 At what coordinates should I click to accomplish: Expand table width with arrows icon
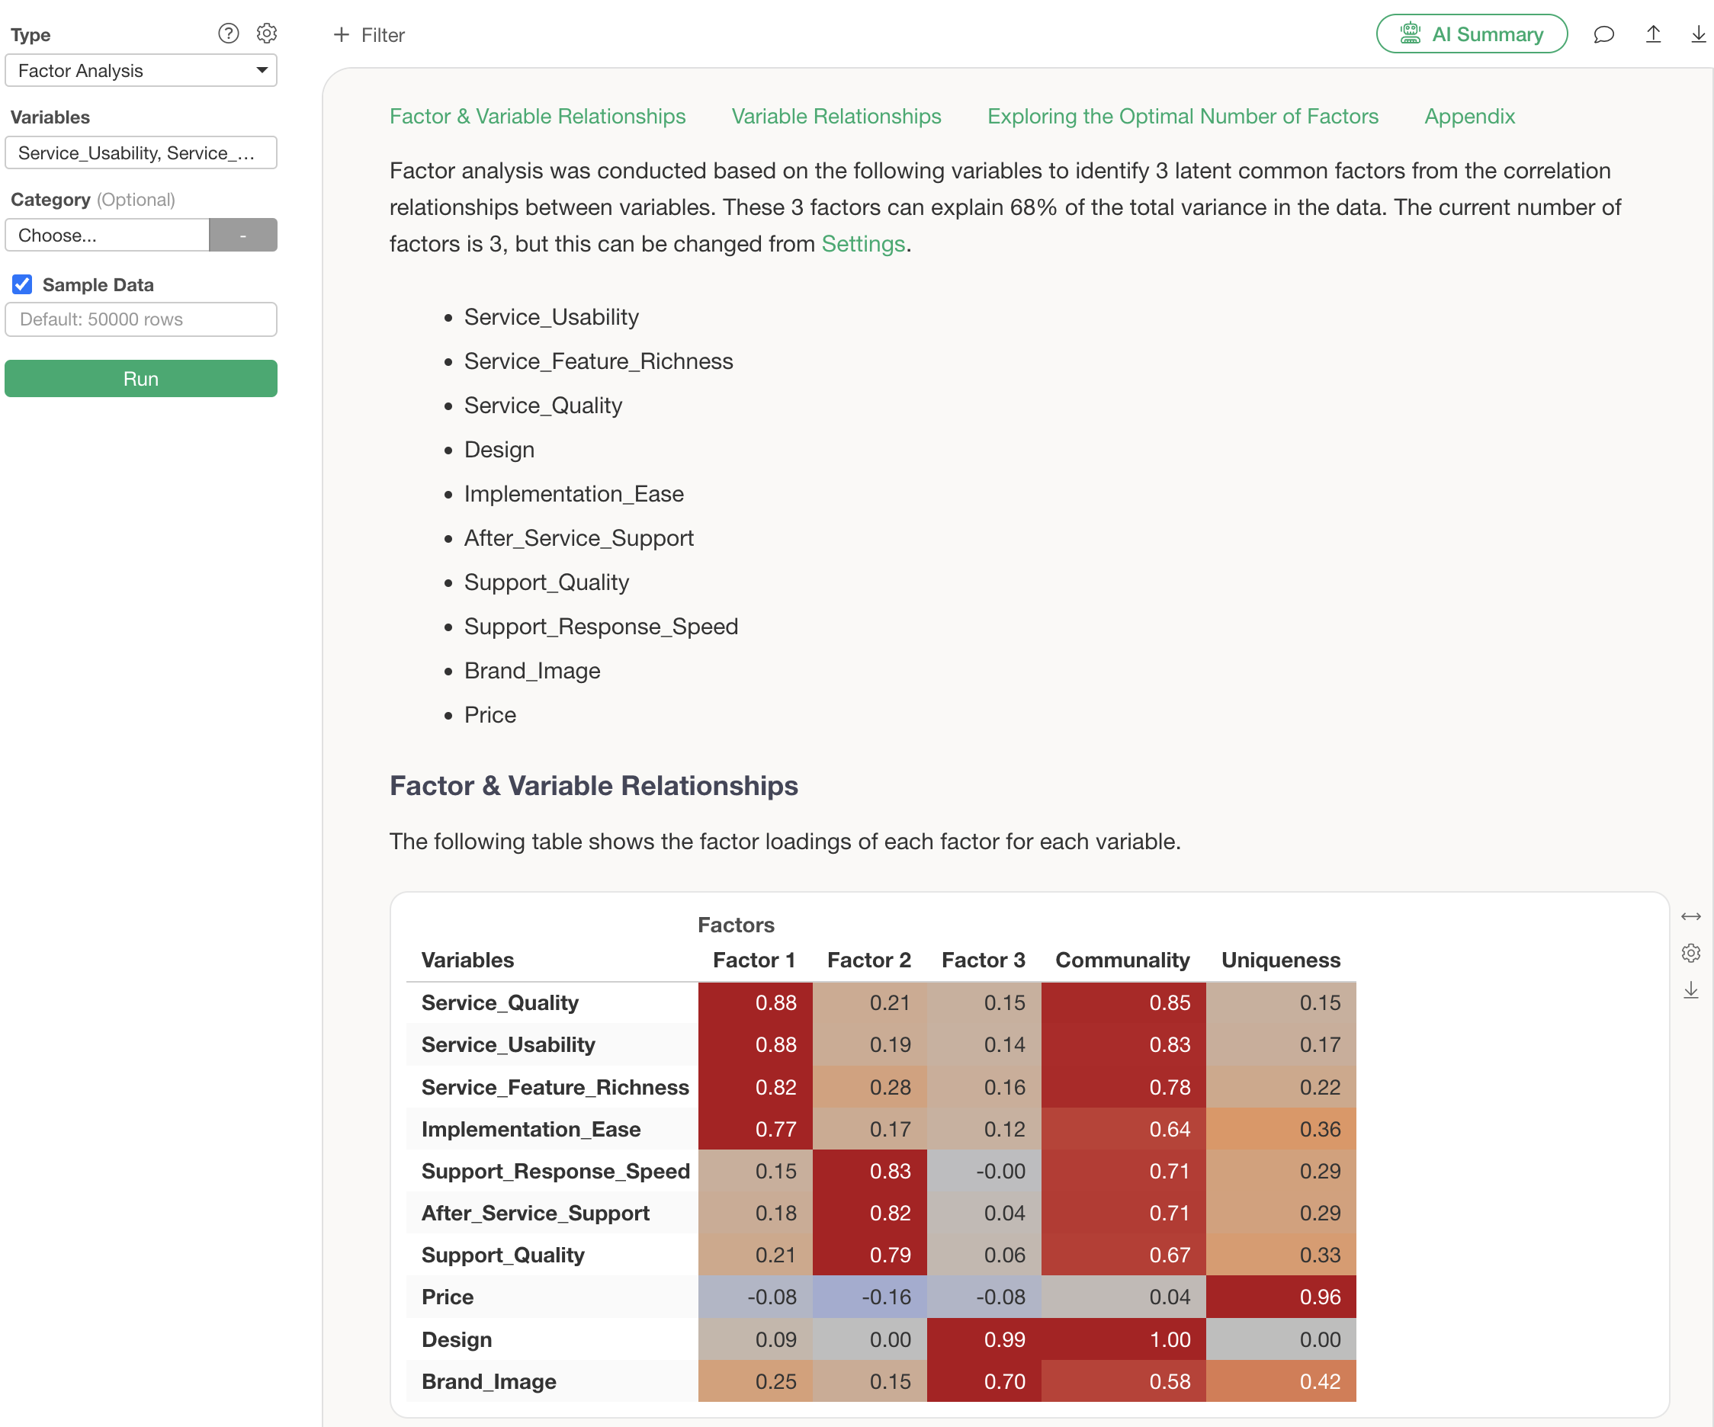[1690, 917]
